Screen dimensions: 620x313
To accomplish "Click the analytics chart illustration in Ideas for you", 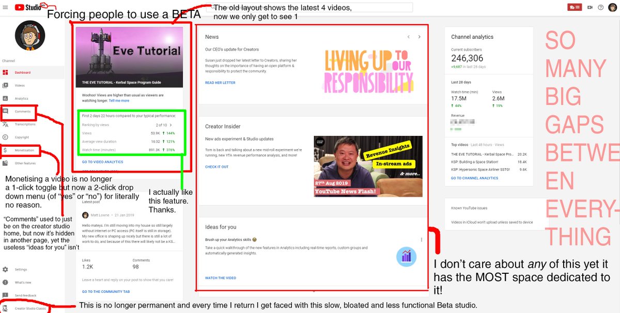I will (406, 256).
